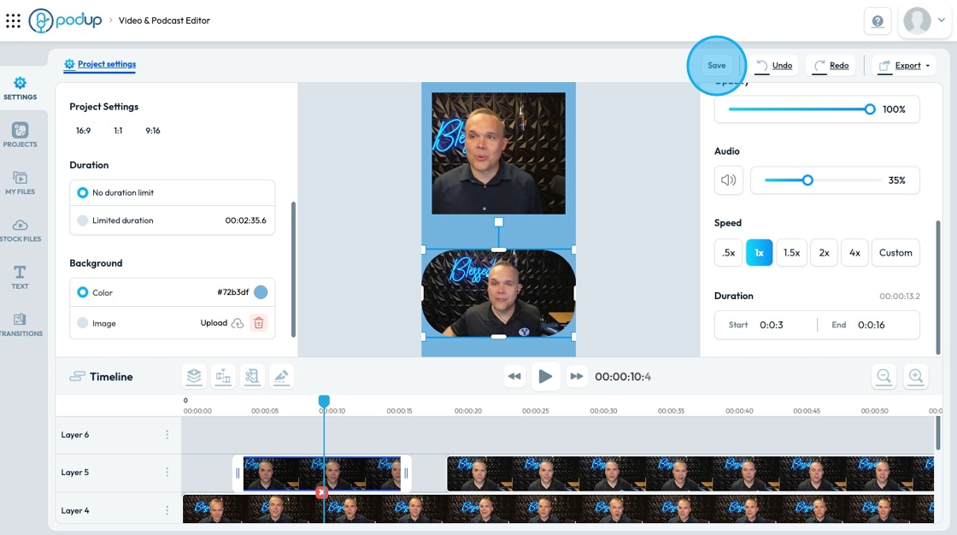Zoom out the timeline
The image size is (957, 535).
pyautogui.click(x=884, y=376)
